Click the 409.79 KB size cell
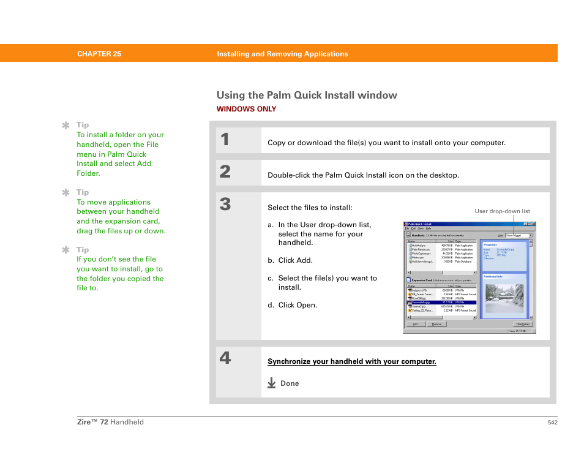The width and height of the screenshot is (584, 452). tap(447, 246)
